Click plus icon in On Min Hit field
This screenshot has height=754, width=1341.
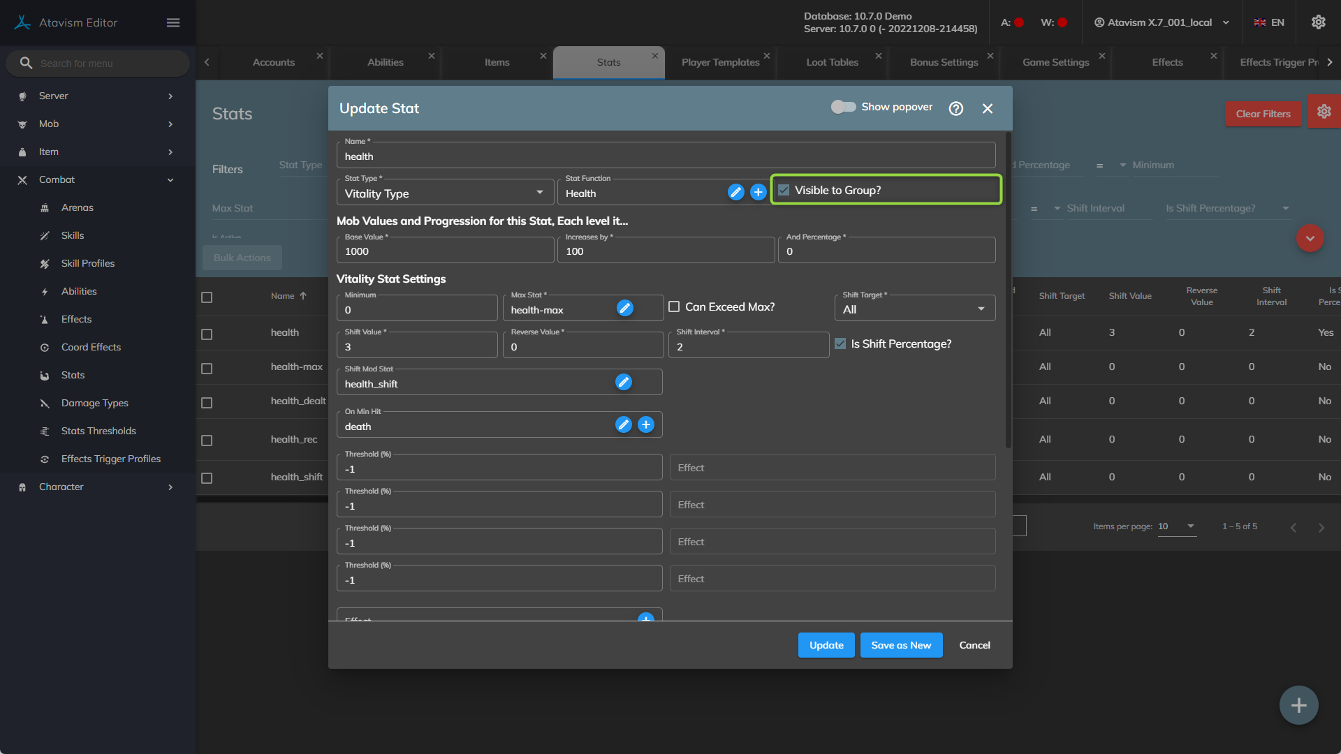pyautogui.click(x=646, y=424)
